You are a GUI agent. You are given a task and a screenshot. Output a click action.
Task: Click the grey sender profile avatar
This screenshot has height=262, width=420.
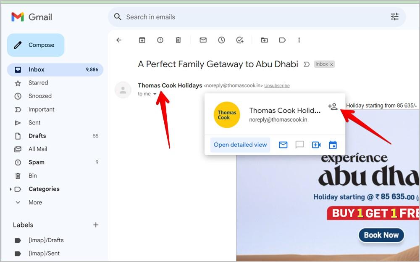coord(123,90)
